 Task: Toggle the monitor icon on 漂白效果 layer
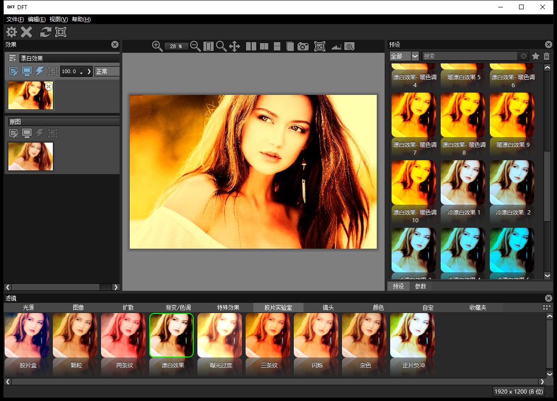(27, 71)
